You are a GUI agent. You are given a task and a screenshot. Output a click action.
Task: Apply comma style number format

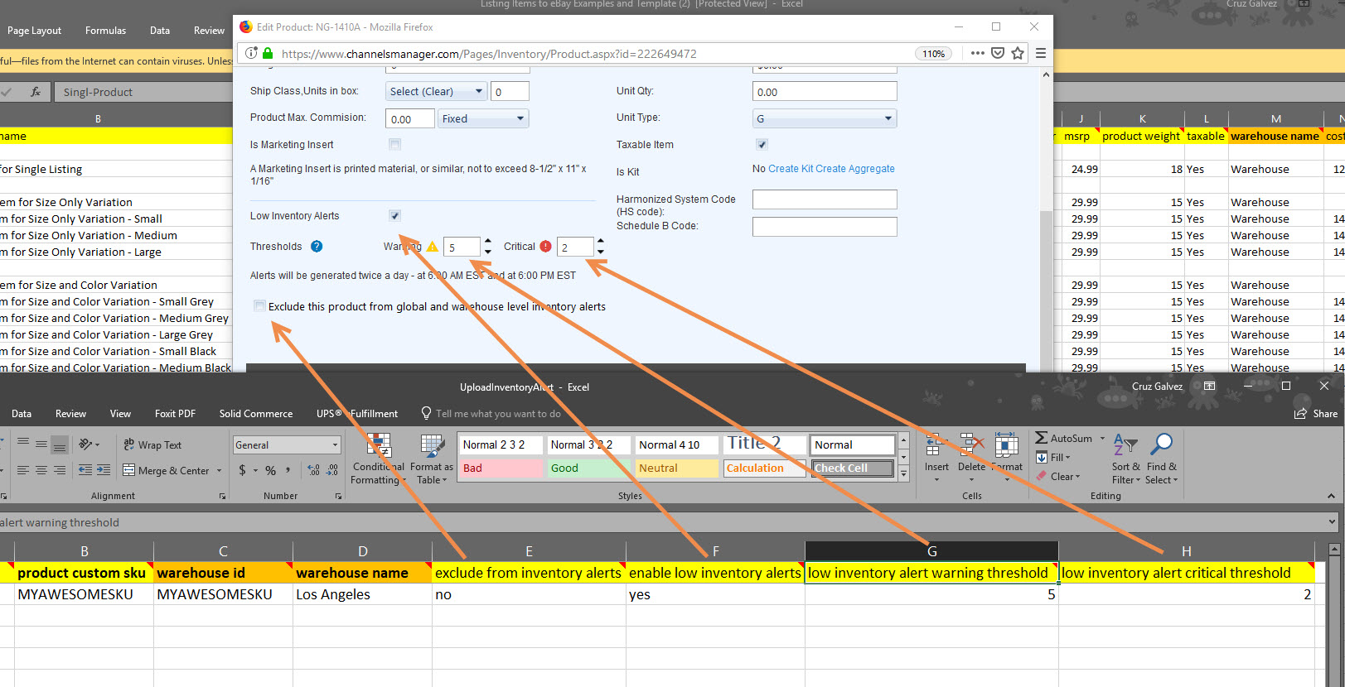pyautogui.click(x=288, y=470)
